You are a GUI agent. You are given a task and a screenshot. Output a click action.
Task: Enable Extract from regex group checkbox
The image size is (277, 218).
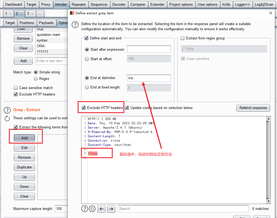click(183, 38)
